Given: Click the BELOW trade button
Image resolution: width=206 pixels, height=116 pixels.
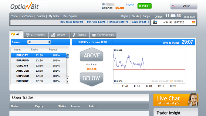Looking at the screenshot, I should 92,79.
